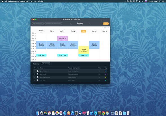The height and width of the screenshot is (116, 166).
Task: Select the SUN, 11 day header
Action: tap(105, 31)
